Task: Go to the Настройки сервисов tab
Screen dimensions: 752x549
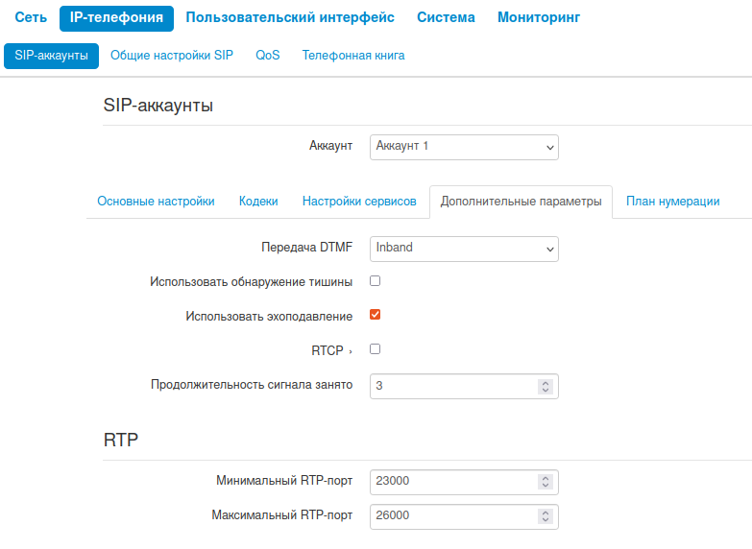Action: pyautogui.click(x=359, y=202)
